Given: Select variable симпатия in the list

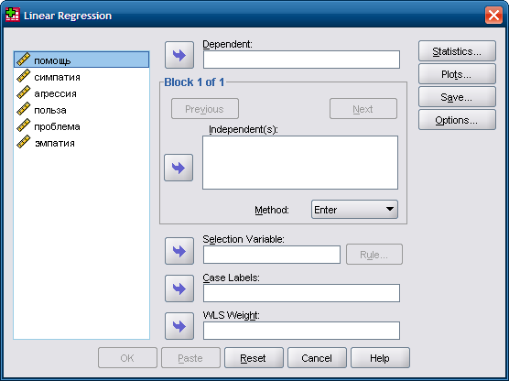Looking at the screenshot, I should pos(81,77).
